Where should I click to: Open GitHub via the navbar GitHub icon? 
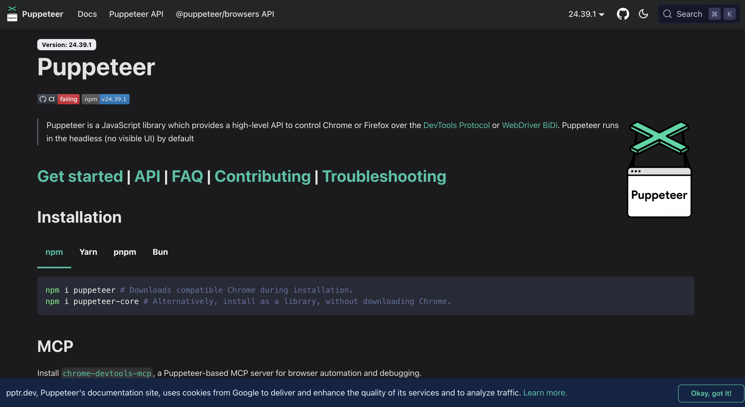click(x=623, y=14)
